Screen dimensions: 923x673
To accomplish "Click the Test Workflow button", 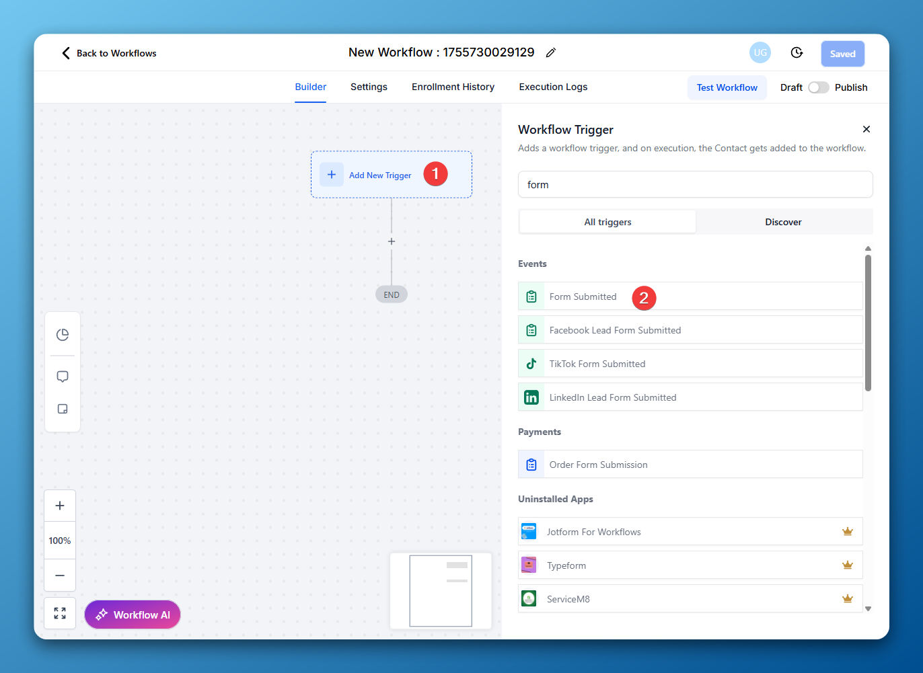I will coord(727,87).
